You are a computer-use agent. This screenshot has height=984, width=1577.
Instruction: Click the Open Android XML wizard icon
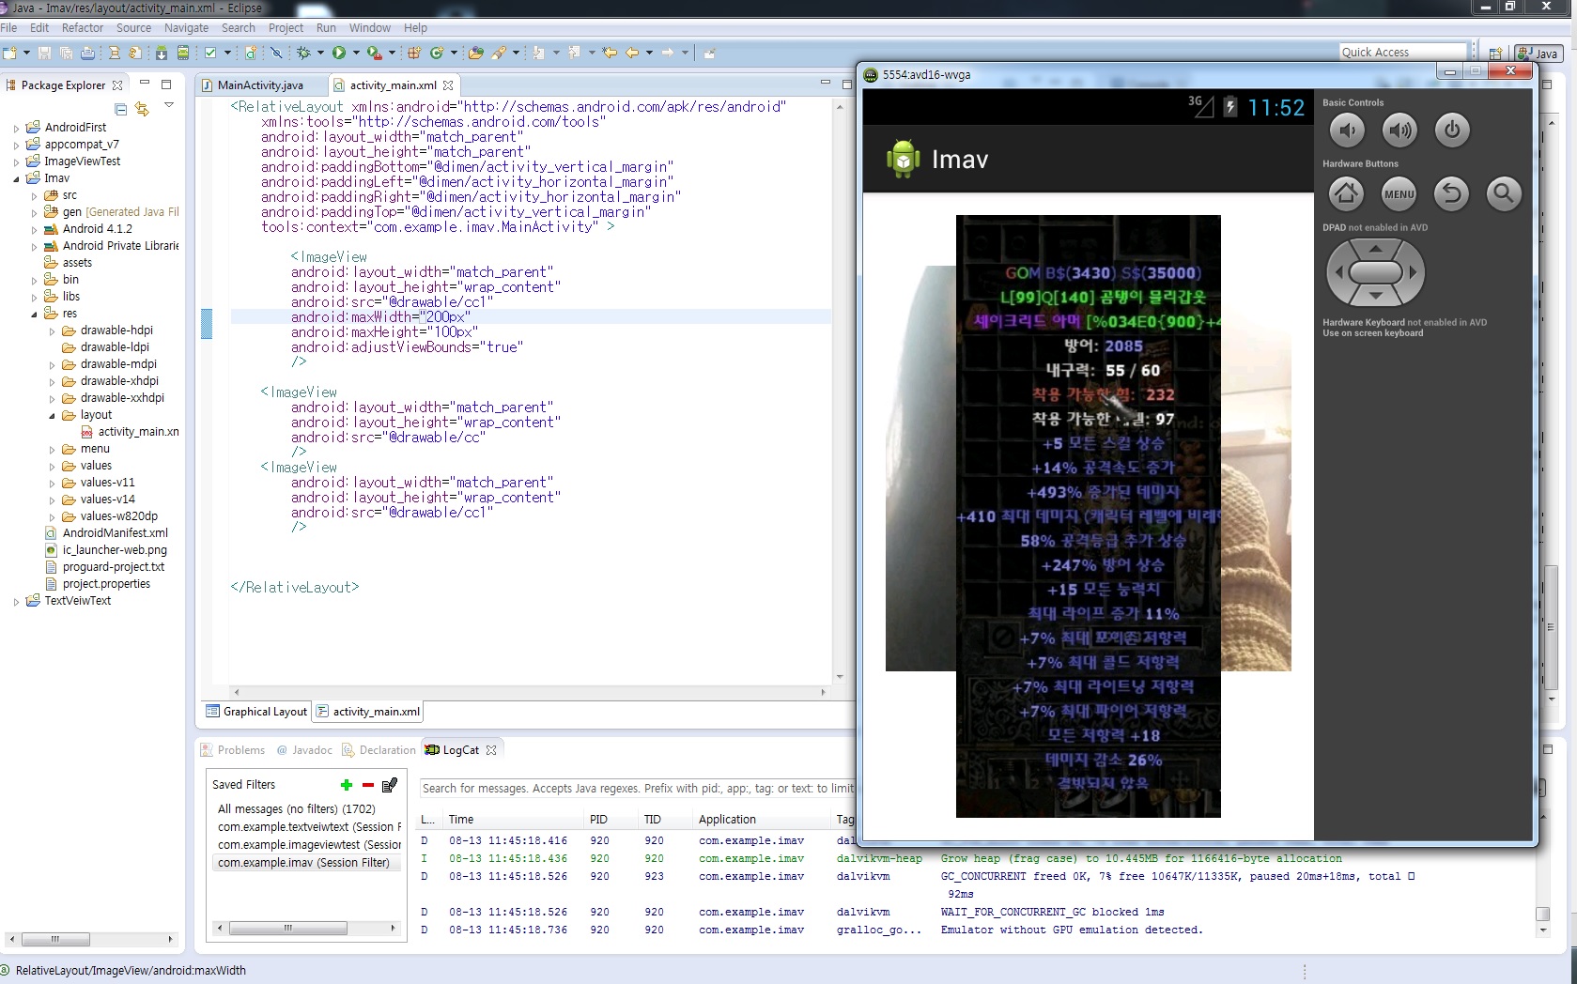click(x=251, y=53)
